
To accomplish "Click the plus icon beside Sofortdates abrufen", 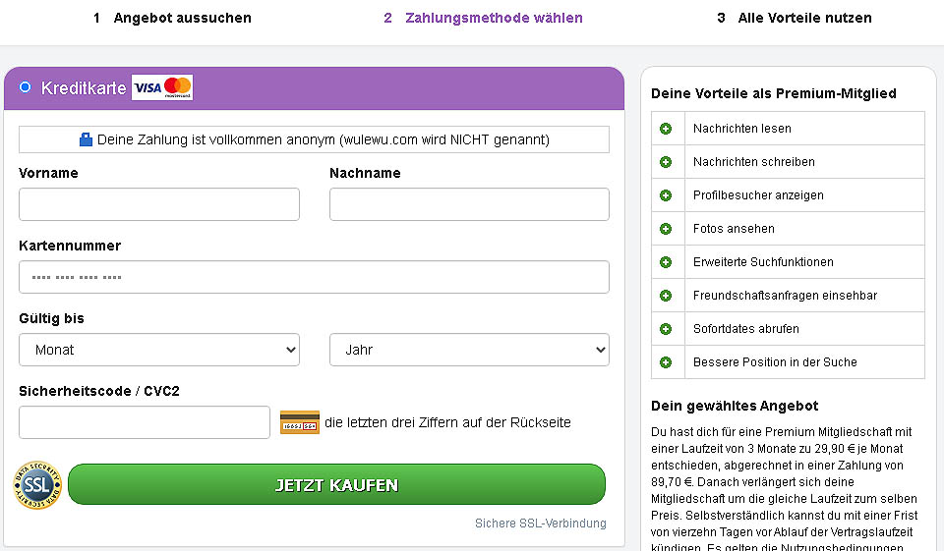I will [x=666, y=329].
